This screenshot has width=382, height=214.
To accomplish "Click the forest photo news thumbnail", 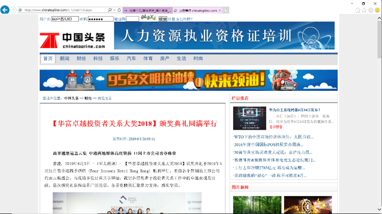I will coord(257,205).
